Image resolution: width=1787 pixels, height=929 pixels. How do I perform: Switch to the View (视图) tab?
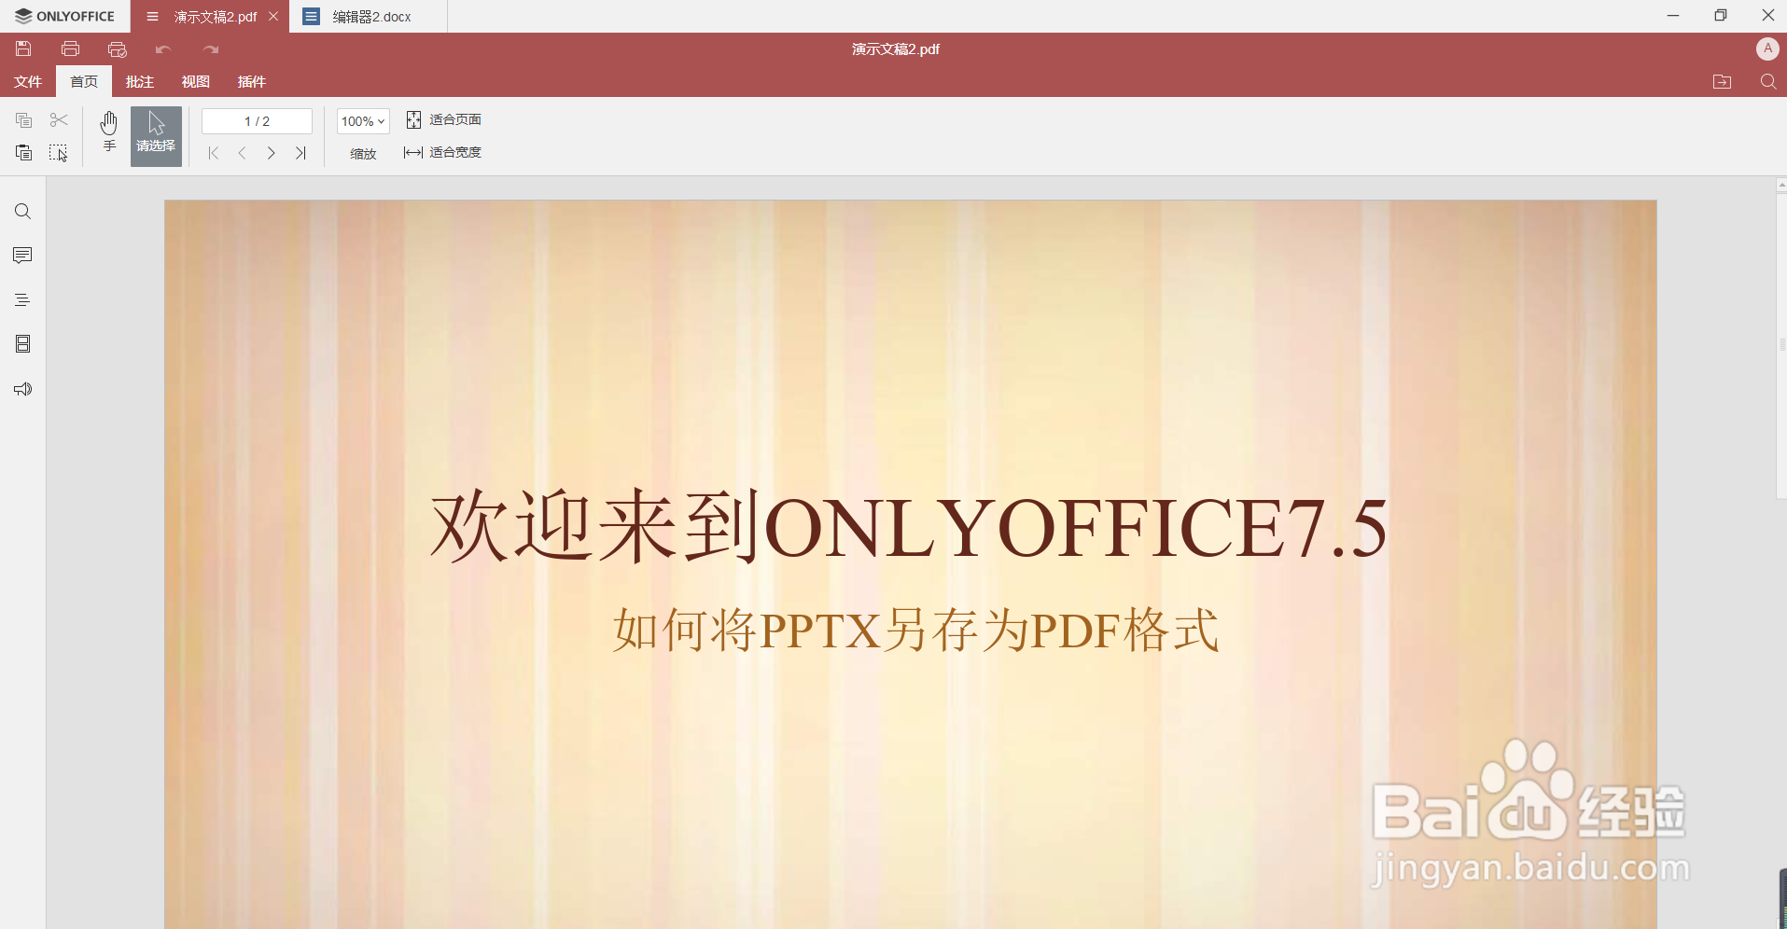(x=196, y=82)
